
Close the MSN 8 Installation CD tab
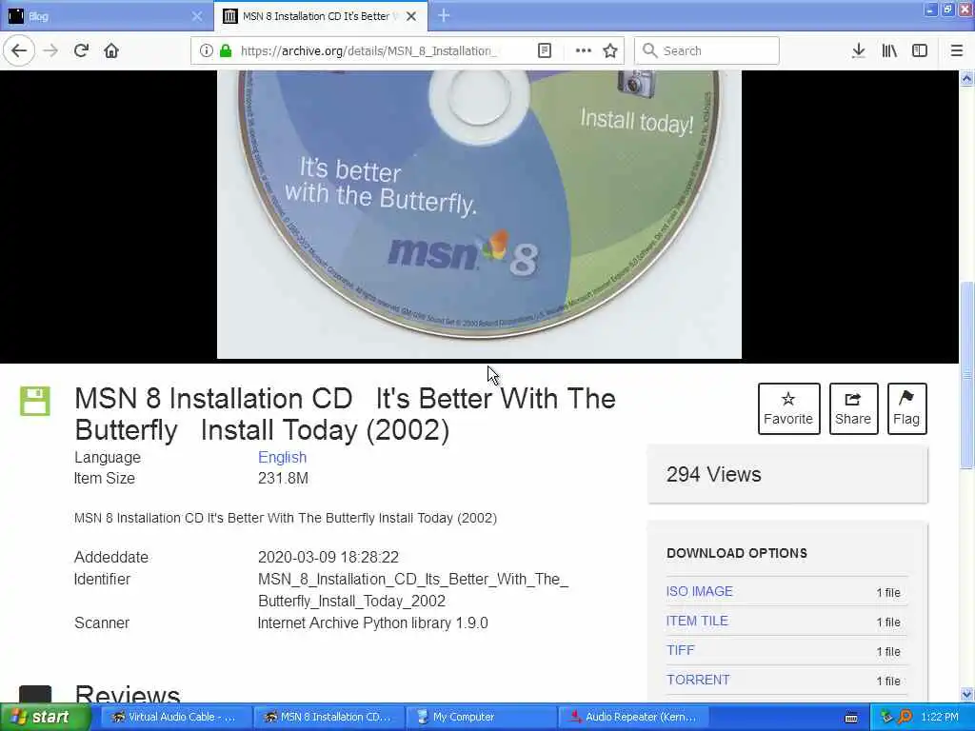[x=411, y=16]
